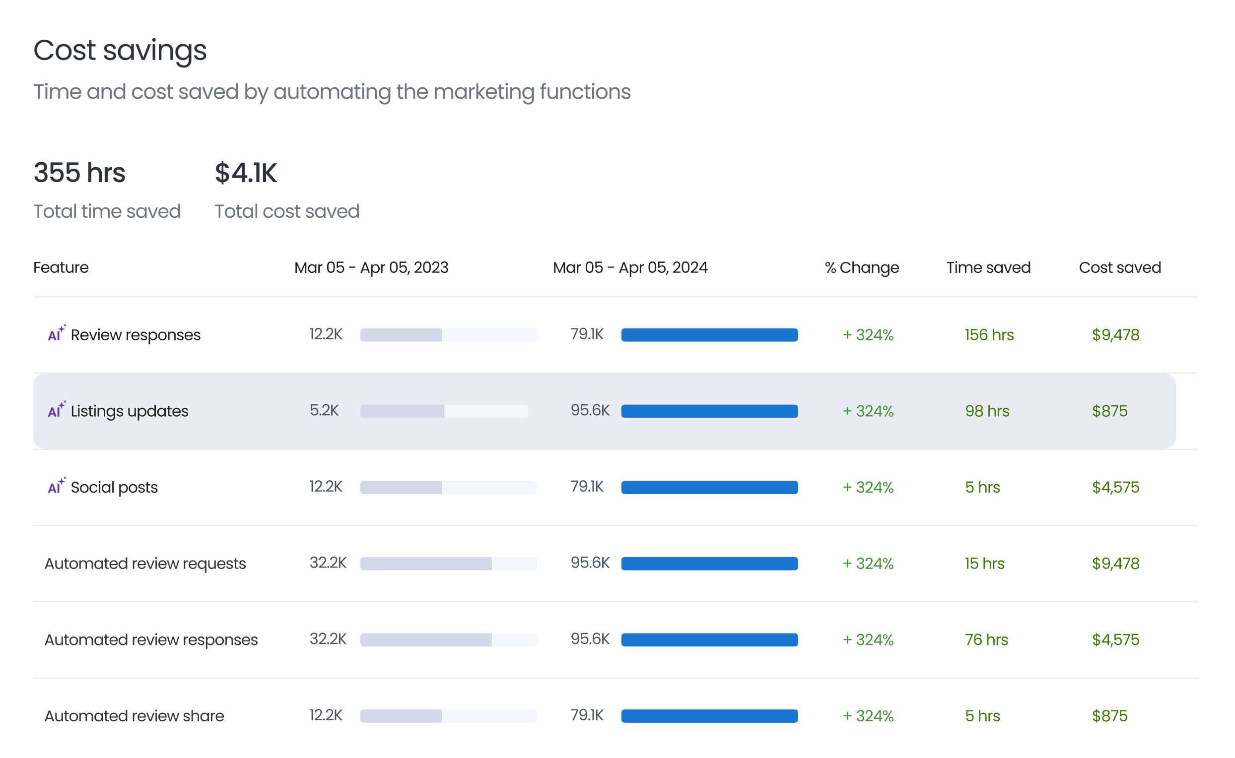1235x758 pixels.
Task: Click the Cost saved column header
Action: click(1120, 268)
